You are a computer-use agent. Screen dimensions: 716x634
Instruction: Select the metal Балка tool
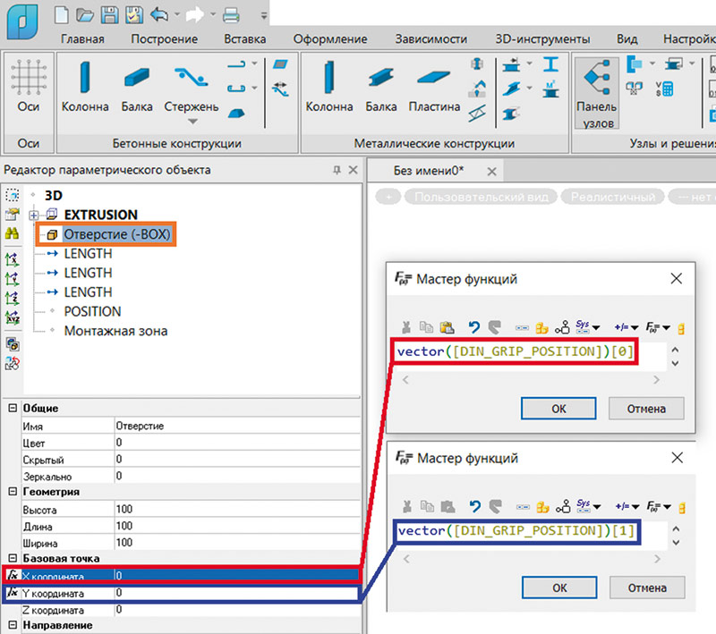[381, 79]
